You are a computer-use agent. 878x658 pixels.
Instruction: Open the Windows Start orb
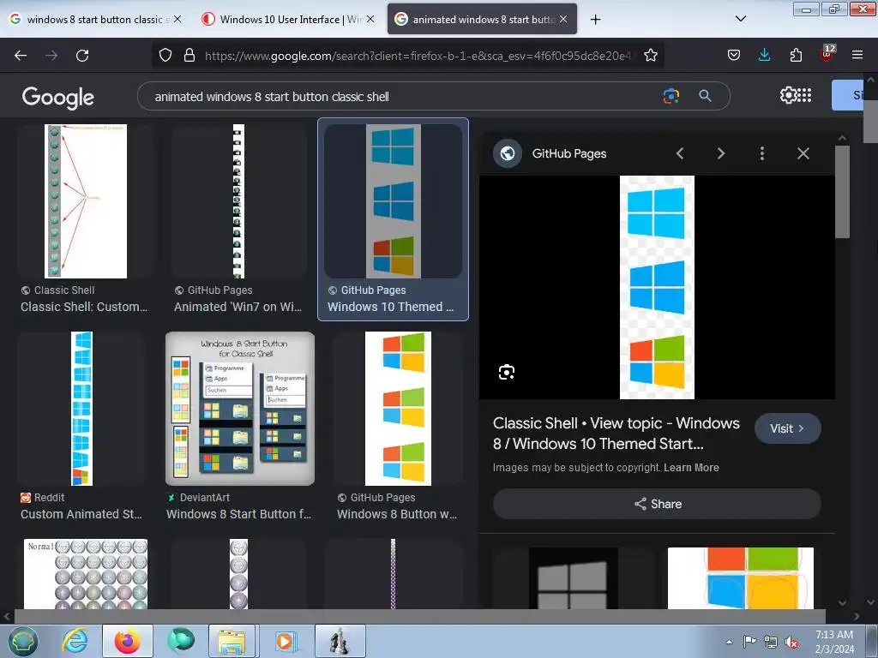point(21,641)
